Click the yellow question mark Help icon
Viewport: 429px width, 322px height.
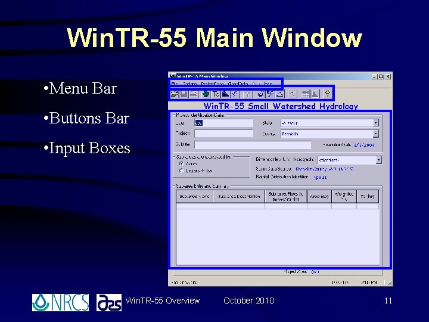point(328,94)
